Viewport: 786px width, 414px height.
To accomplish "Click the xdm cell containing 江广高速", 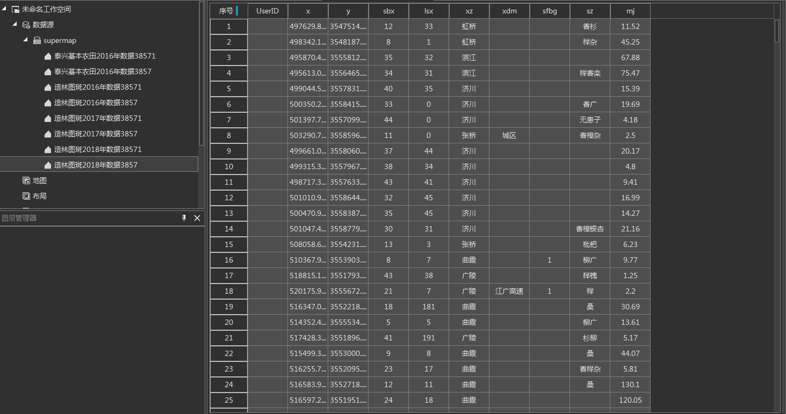I will pyautogui.click(x=509, y=291).
